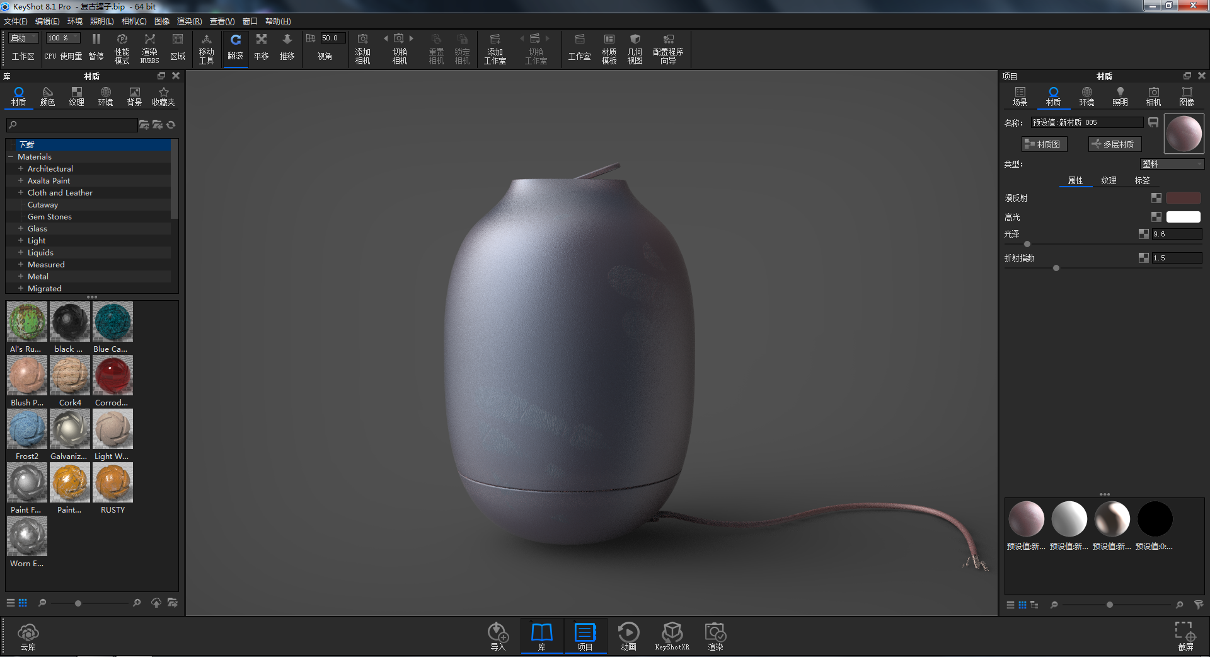This screenshot has height=657, width=1210.
Task: Expand the Metal materials category
Action: pos(20,276)
